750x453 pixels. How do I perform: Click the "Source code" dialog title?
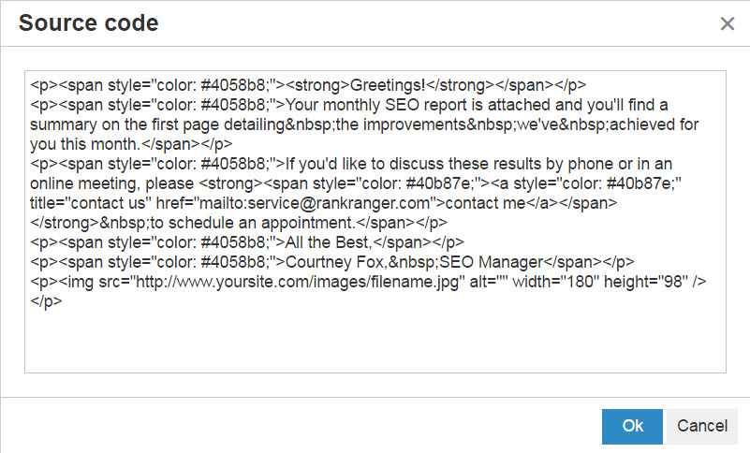click(x=88, y=23)
